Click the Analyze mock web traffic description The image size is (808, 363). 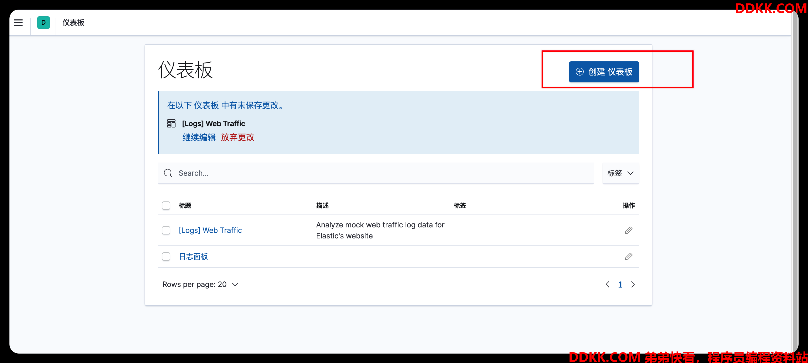(380, 230)
